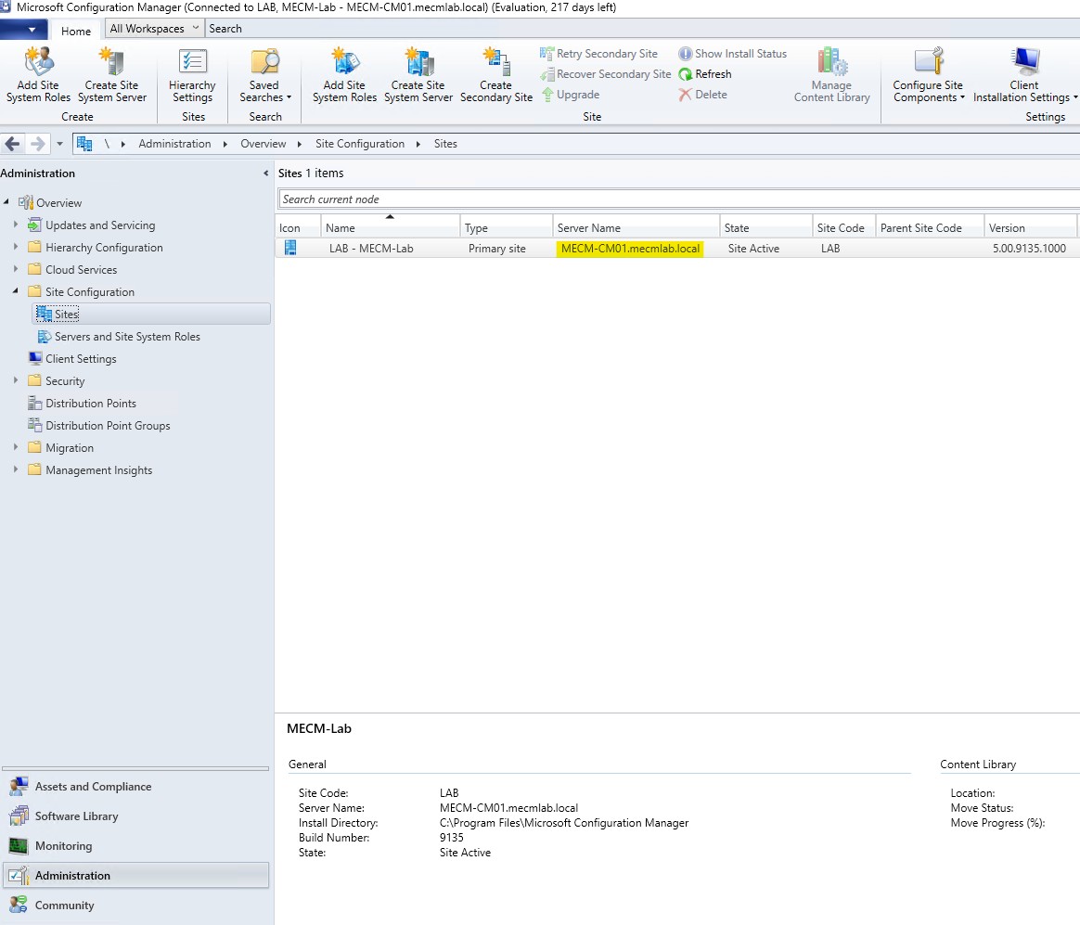Select the LAB - MECM-Lab site row
Screen dimensions: 1080x925
pyautogui.click(x=371, y=249)
